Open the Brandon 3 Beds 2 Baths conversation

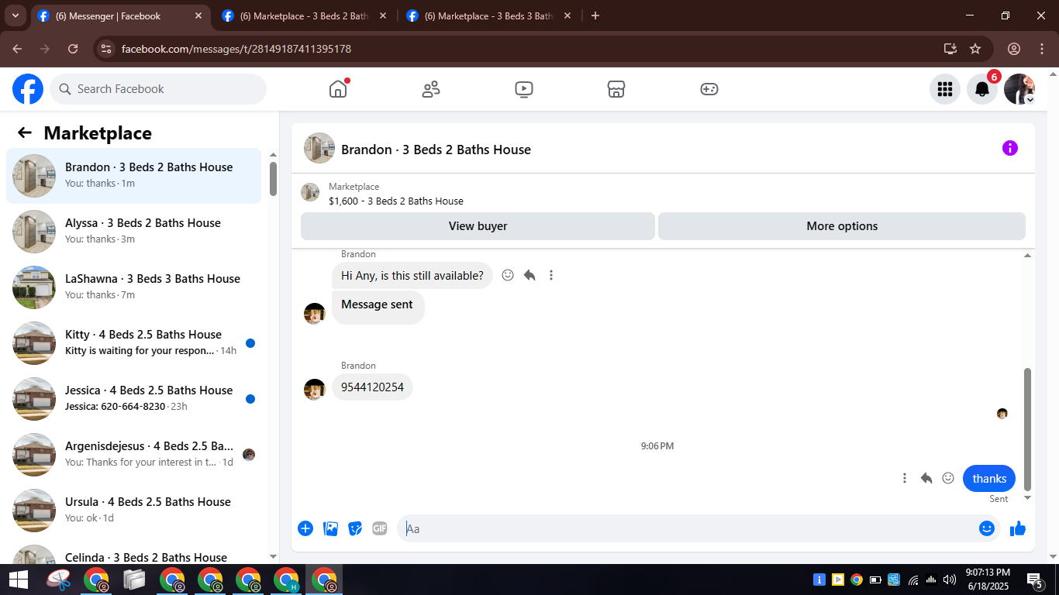pyautogui.click(x=134, y=176)
